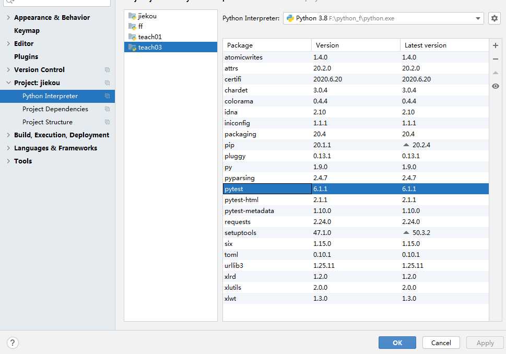Click the Cancel button
The width and height of the screenshot is (506, 354).
[x=441, y=343]
